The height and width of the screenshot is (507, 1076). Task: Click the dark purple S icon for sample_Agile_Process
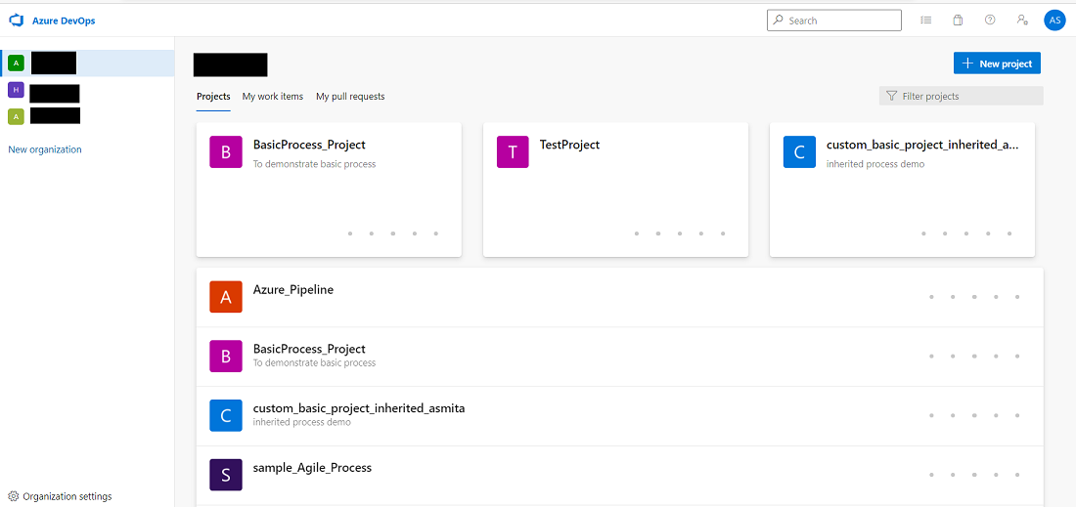226,475
